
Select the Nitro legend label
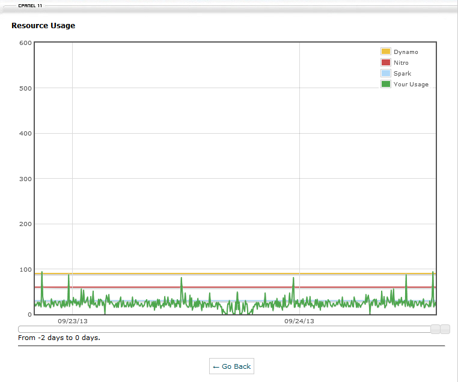pyautogui.click(x=401, y=63)
